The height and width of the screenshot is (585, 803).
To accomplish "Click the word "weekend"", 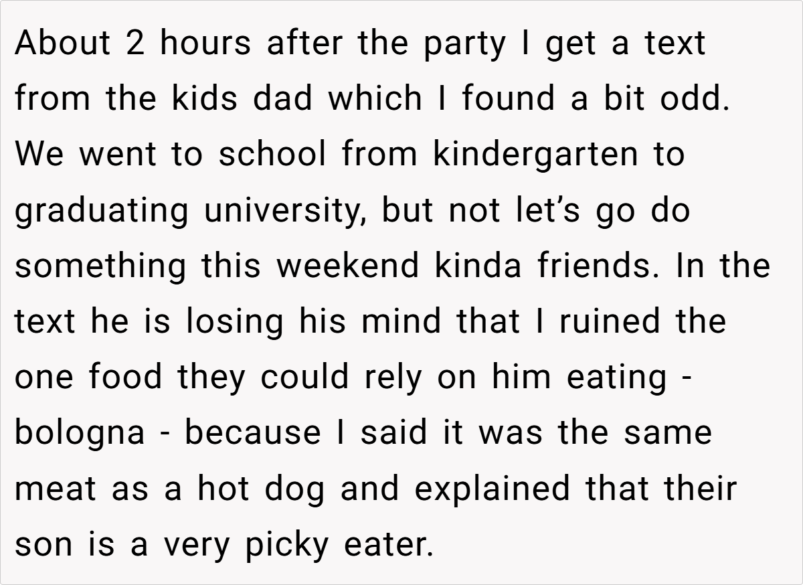I will [x=349, y=266].
